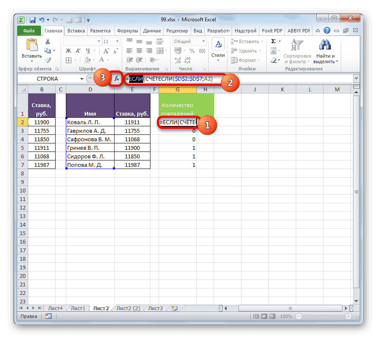Open the Файл menu

click(28, 30)
